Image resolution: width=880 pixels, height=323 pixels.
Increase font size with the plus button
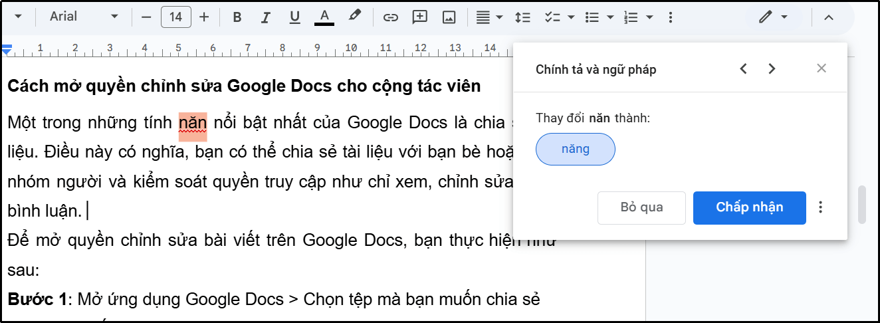[x=204, y=17]
